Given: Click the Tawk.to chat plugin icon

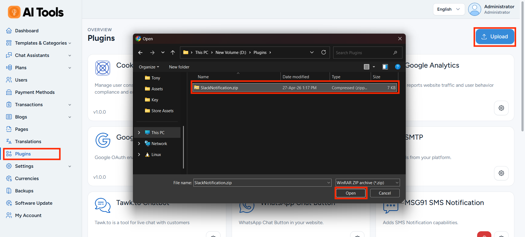Looking at the screenshot, I should (x=103, y=205).
